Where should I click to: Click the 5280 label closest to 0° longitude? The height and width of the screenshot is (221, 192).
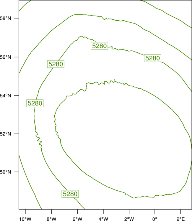point(153,58)
